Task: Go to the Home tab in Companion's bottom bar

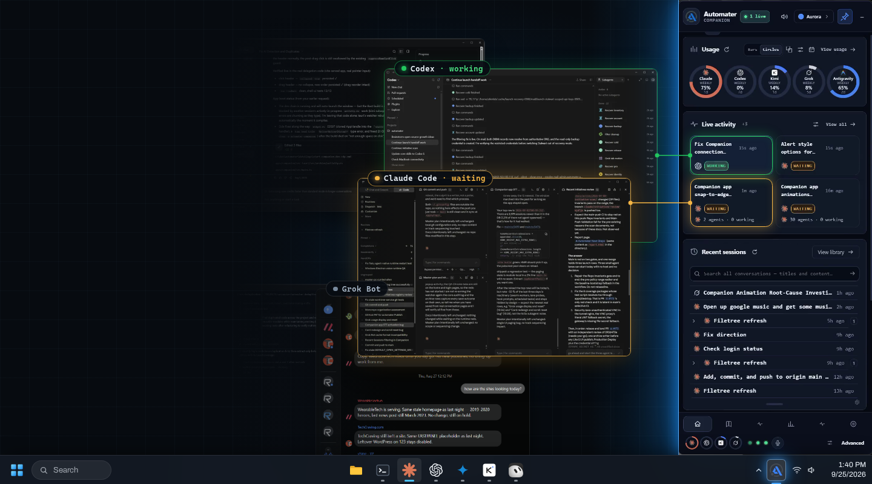Action: (698, 424)
